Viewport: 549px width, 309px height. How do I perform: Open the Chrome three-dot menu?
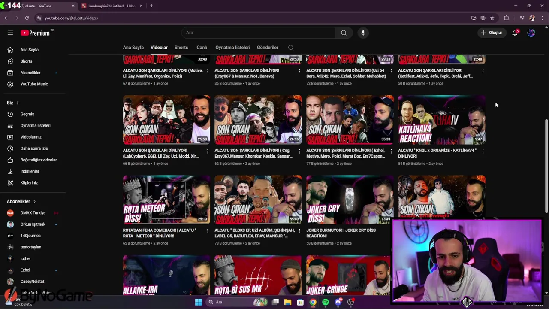point(543,18)
